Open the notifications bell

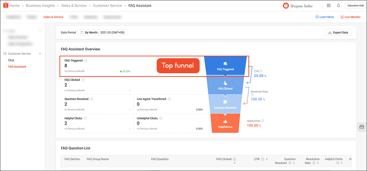(338, 5)
